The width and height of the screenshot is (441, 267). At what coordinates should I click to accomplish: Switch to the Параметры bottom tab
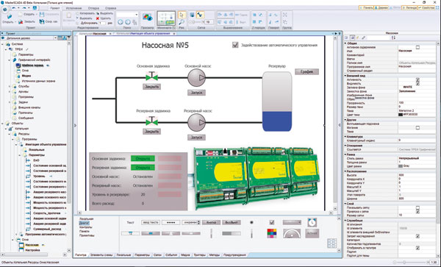tap(142, 255)
